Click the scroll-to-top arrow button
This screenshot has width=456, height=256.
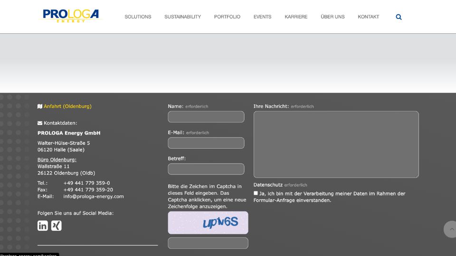[x=450, y=229]
